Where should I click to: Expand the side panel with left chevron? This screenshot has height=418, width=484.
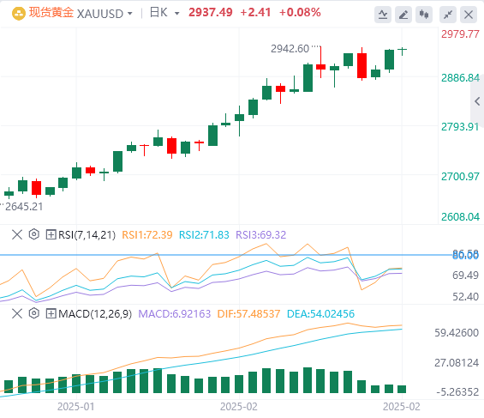click(x=477, y=101)
